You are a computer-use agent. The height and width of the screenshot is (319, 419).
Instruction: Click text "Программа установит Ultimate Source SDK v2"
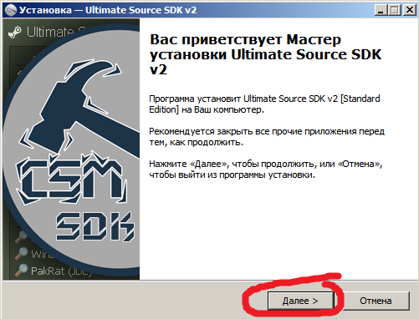[243, 99]
